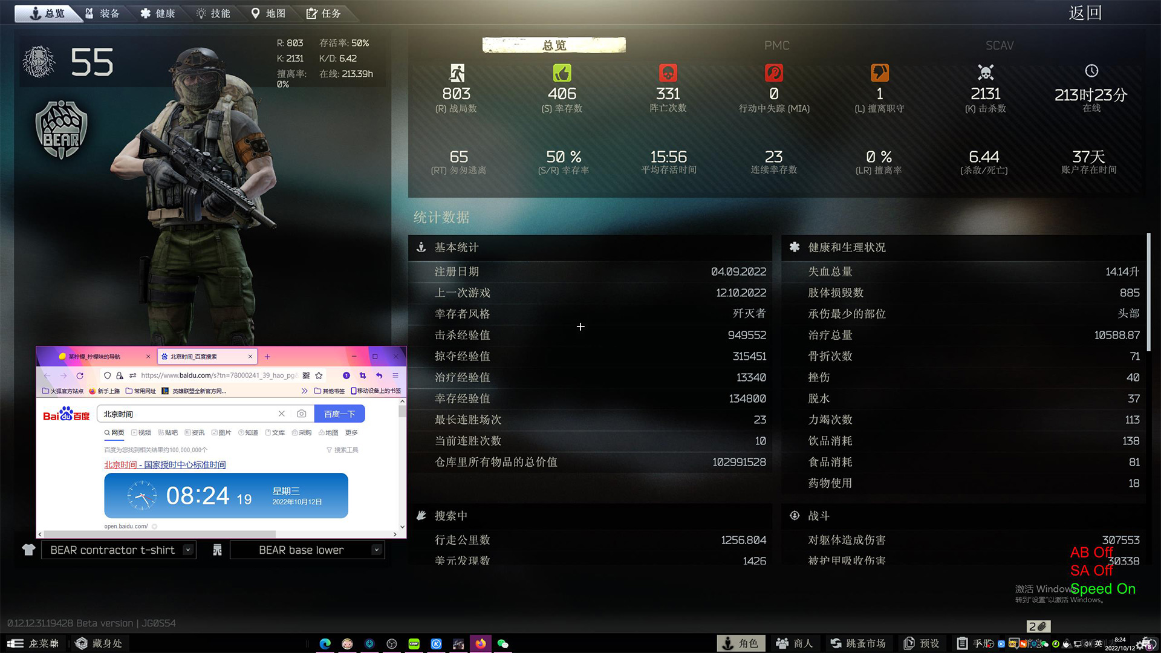Click the red skull deaths icon

(668, 73)
